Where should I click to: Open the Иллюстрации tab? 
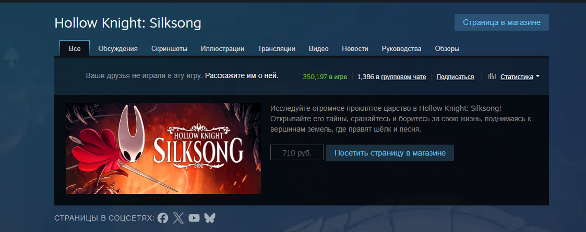pyautogui.click(x=222, y=49)
